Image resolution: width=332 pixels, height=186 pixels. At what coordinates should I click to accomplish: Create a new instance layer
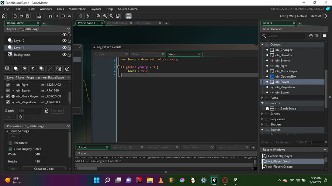(x=16, y=68)
